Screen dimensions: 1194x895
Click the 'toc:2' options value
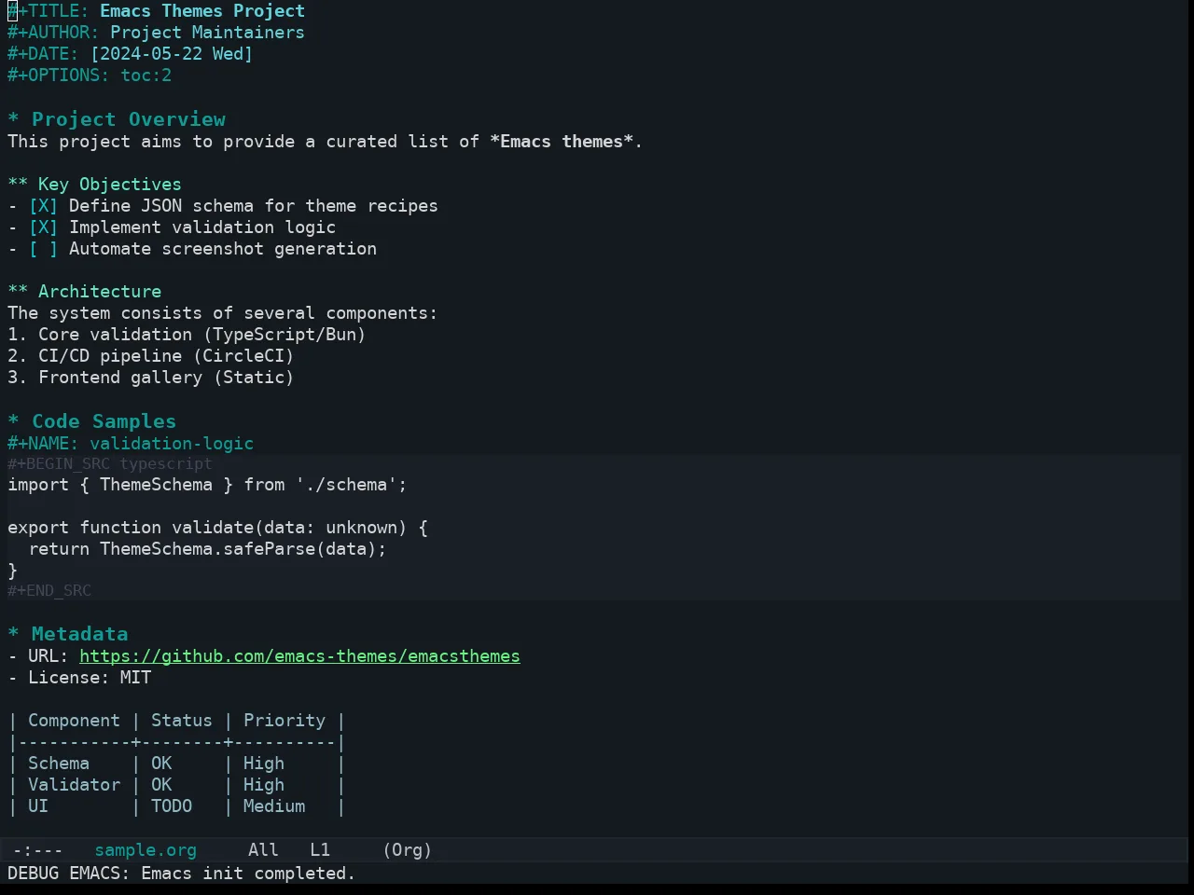tap(146, 76)
